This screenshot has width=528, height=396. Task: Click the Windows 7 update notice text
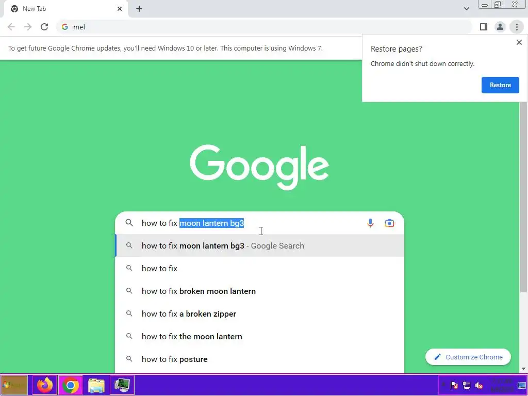tap(166, 48)
